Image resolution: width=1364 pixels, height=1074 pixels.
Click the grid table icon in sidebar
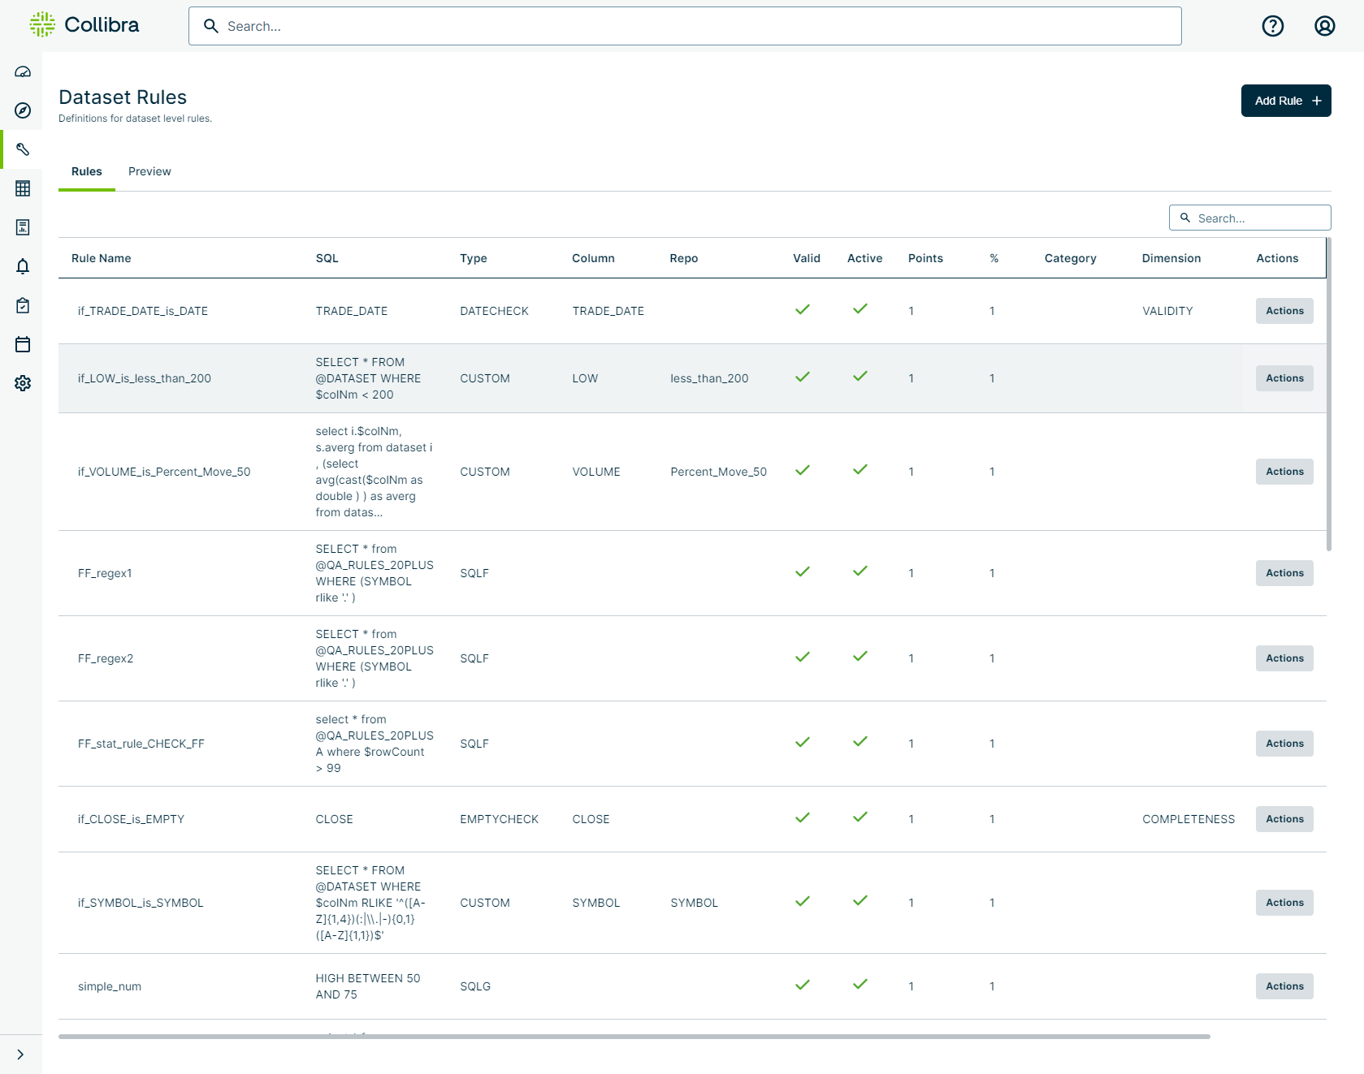(x=23, y=188)
